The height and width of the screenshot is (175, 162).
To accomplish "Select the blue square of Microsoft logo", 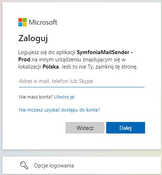I will (20, 24).
